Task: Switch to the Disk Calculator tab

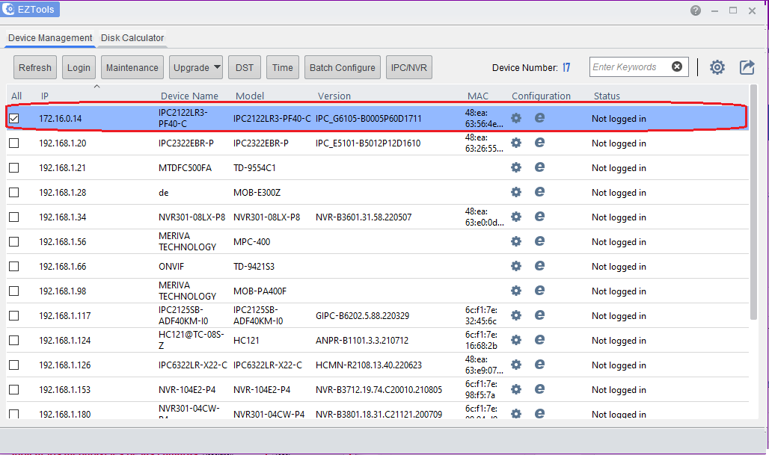Action: [x=132, y=37]
